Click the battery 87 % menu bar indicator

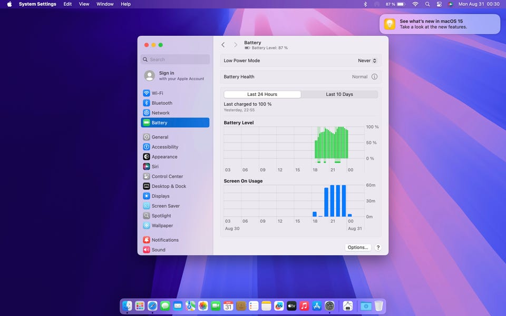click(395, 4)
